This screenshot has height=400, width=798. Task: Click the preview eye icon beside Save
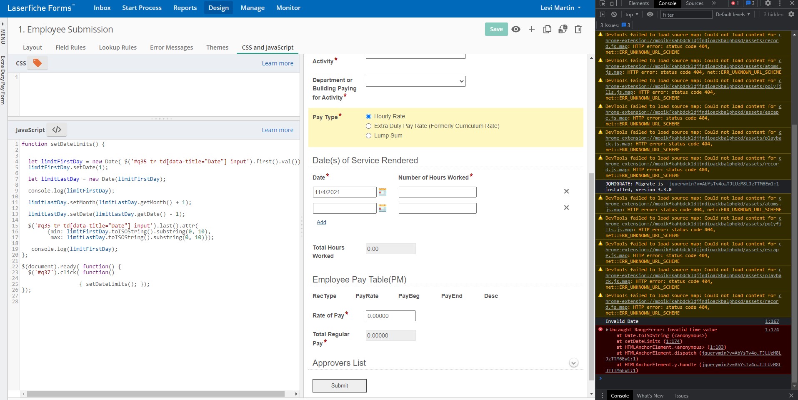(516, 29)
